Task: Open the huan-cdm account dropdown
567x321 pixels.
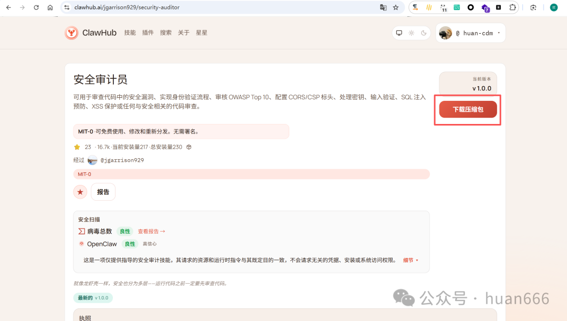Action: pyautogui.click(x=470, y=33)
